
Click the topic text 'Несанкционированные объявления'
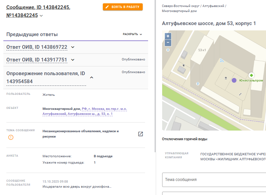pos(81,134)
